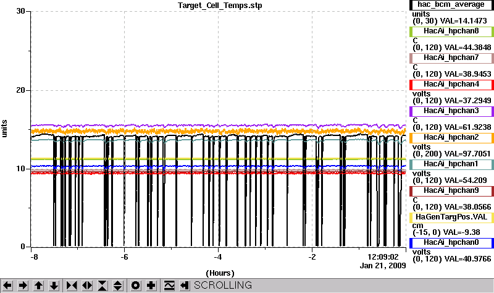Viewport: 494px width, 293px height.
Task: Click the vertical zoom-in hourglass icon
Action: coord(103,286)
